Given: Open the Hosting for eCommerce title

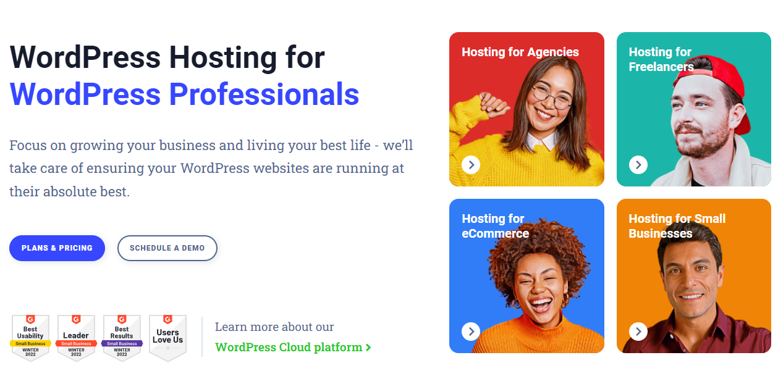Looking at the screenshot, I should [495, 226].
